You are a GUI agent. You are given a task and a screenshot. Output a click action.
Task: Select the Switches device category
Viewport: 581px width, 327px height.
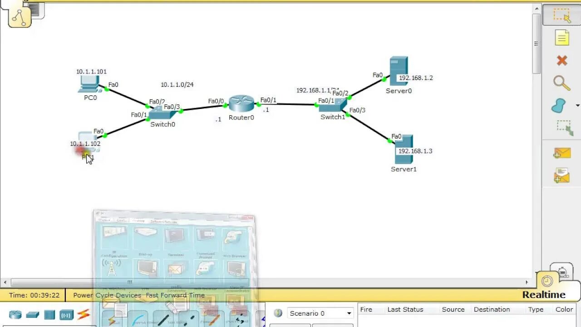[32, 314]
